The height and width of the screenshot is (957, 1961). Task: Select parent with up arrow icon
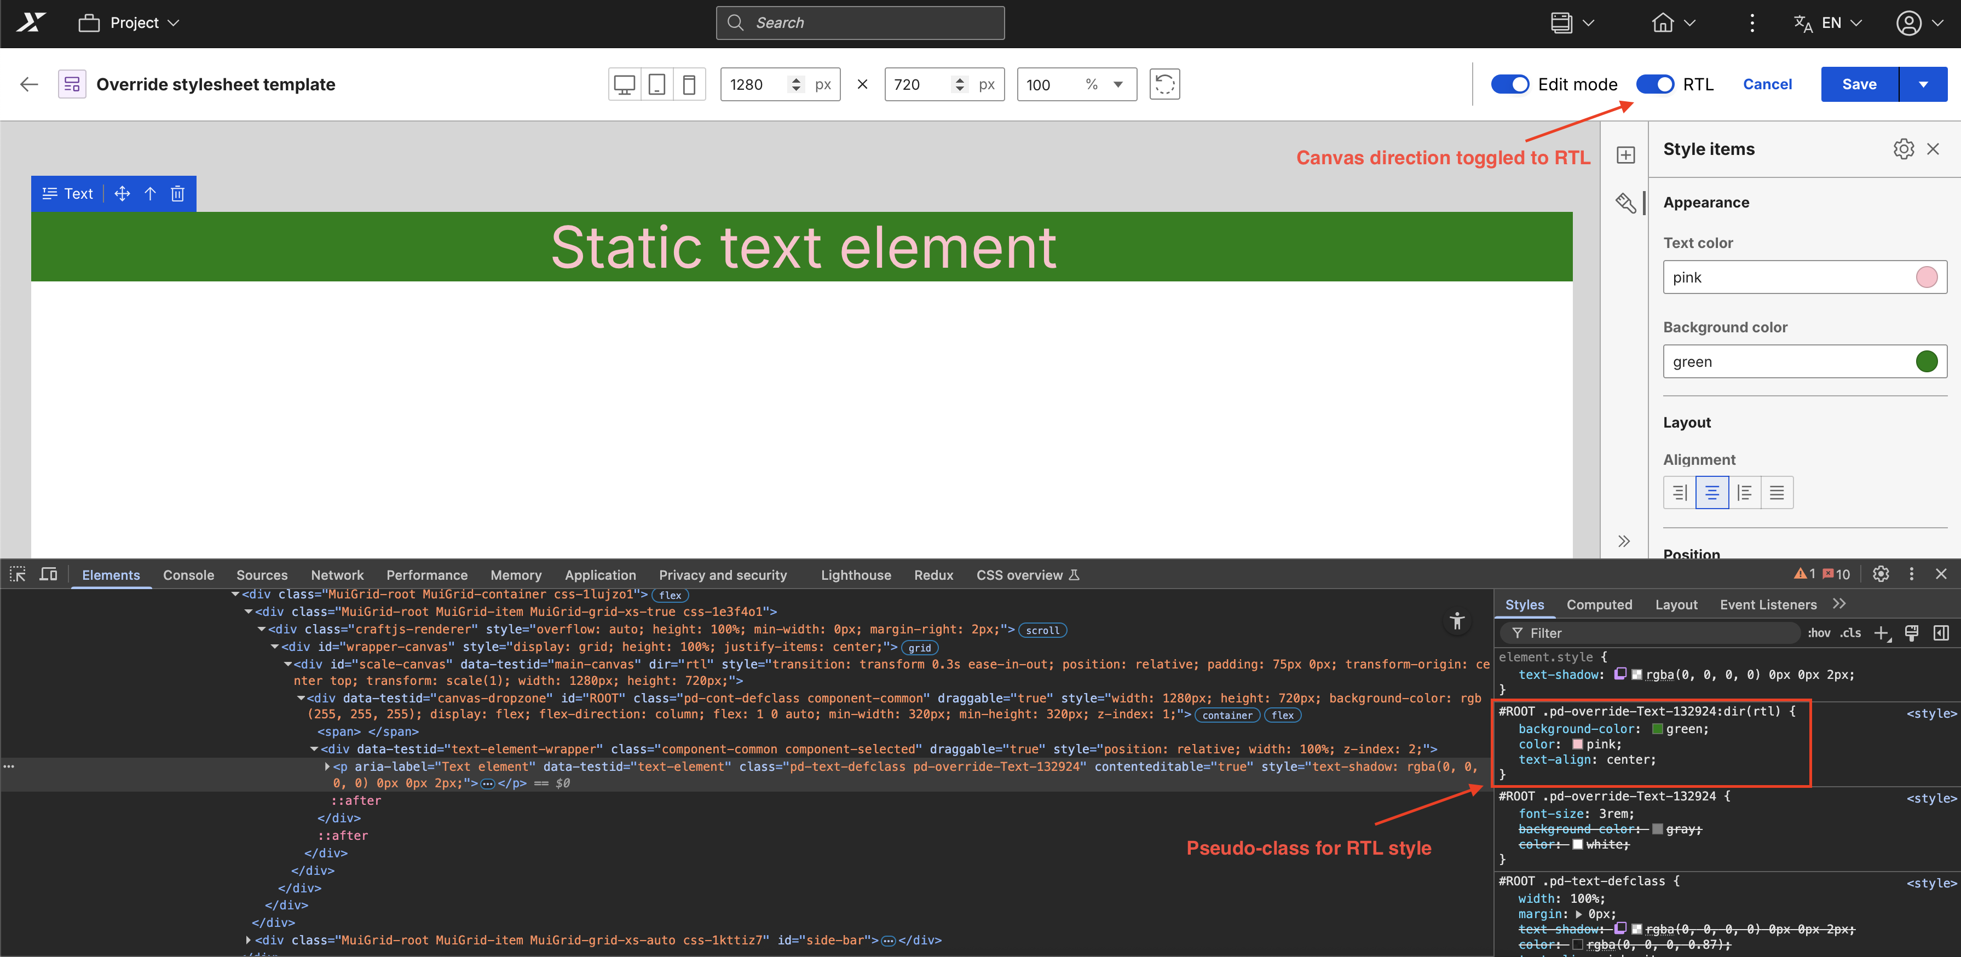150,193
